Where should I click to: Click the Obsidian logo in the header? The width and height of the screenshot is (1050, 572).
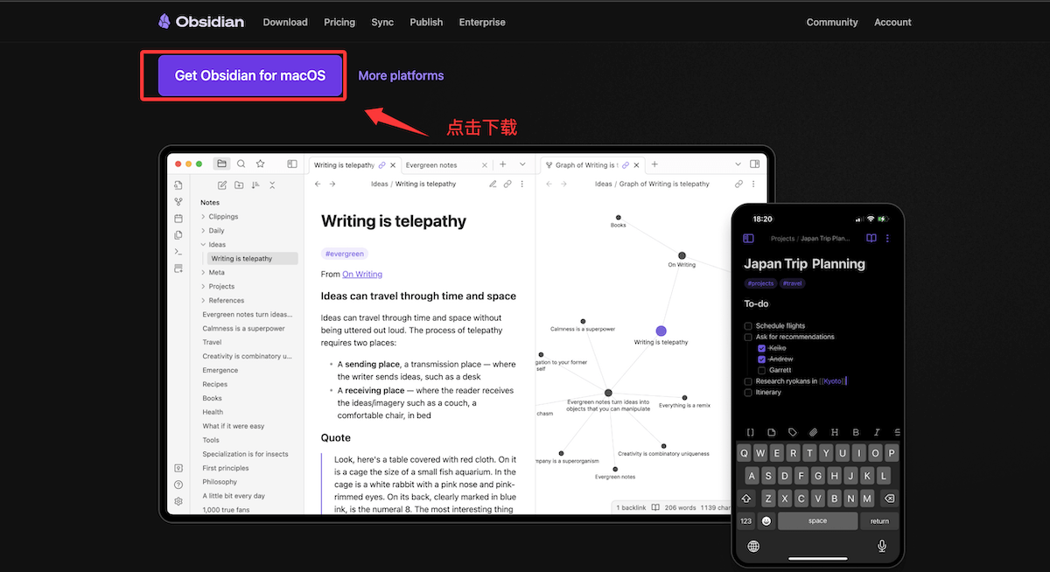(x=200, y=22)
